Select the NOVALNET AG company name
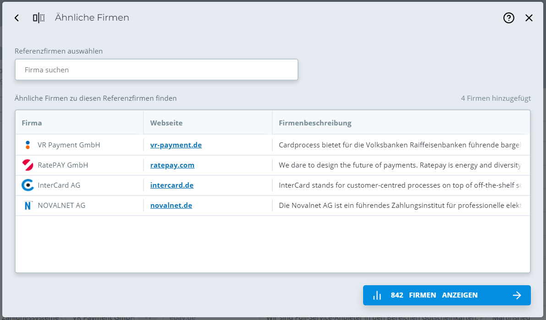 [61, 206]
